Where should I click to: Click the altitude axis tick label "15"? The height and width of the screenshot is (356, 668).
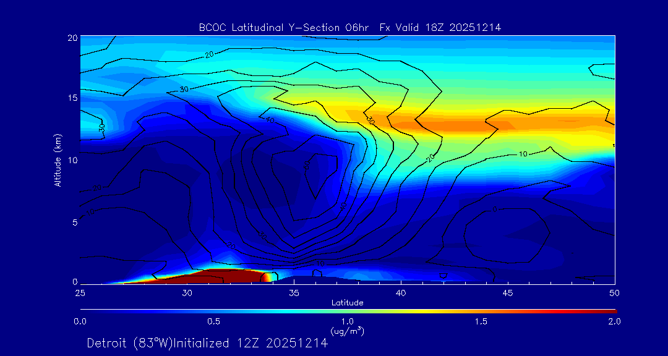click(x=72, y=98)
